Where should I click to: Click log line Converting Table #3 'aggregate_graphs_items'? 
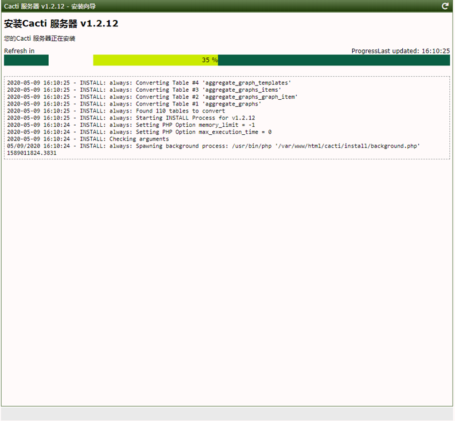[144, 90]
